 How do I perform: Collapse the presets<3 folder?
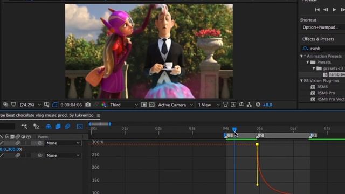point(314,68)
